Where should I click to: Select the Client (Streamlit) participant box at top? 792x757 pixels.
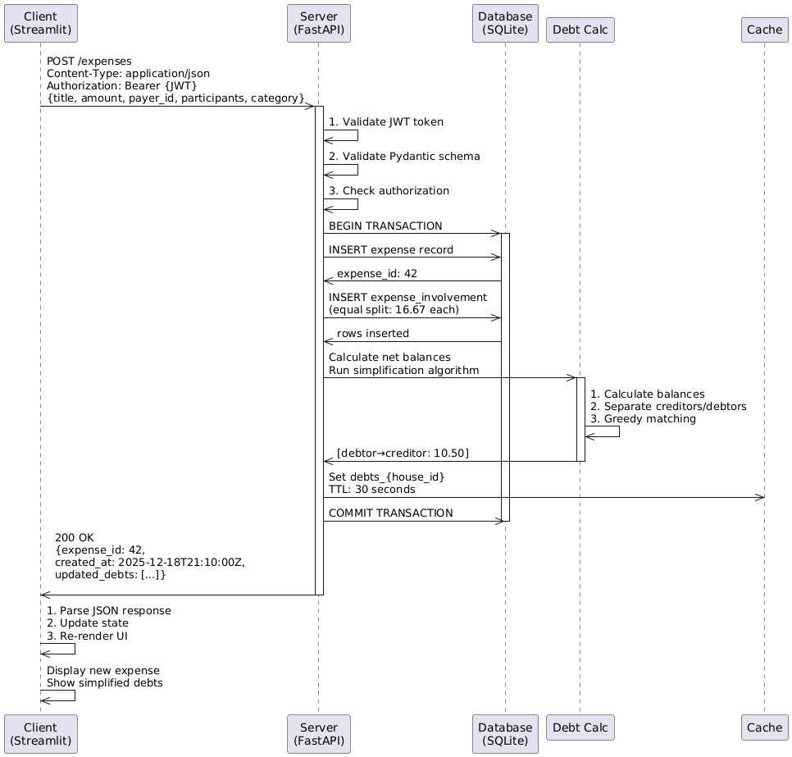point(40,23)
